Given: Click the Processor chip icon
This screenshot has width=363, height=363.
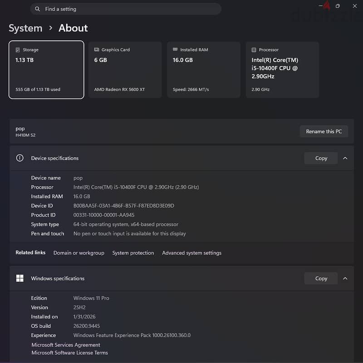Looking at the screenshot, I should 254,50.
